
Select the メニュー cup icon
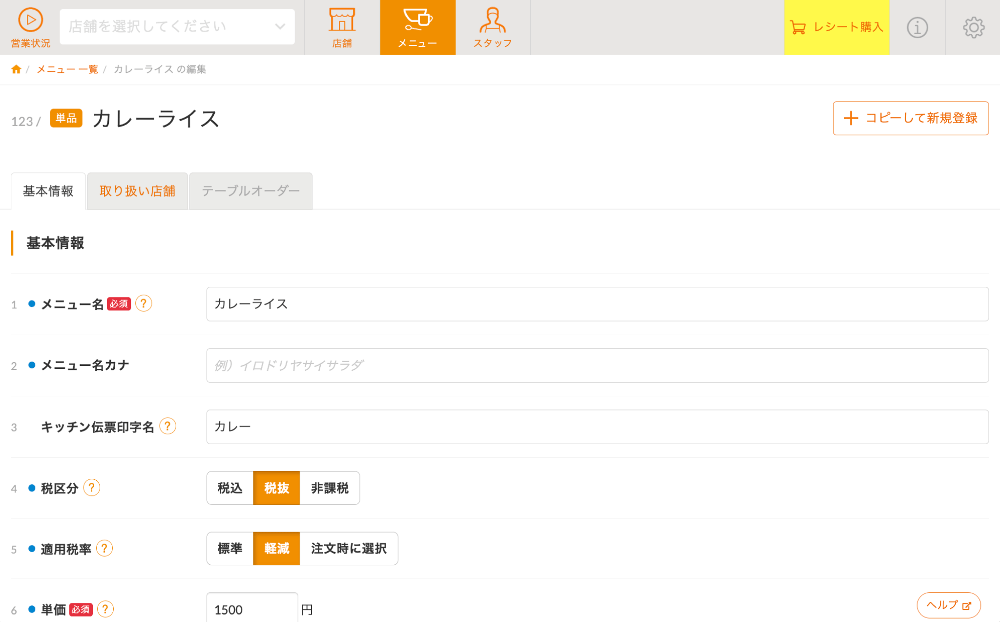[x=417, y=20]
